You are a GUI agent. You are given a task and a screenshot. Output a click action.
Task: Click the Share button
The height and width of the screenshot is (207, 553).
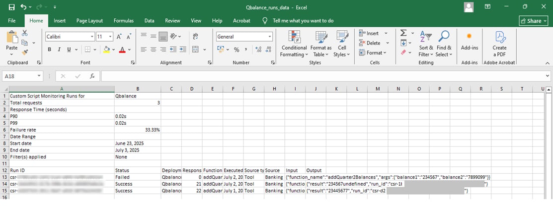(x=534, y=21)
